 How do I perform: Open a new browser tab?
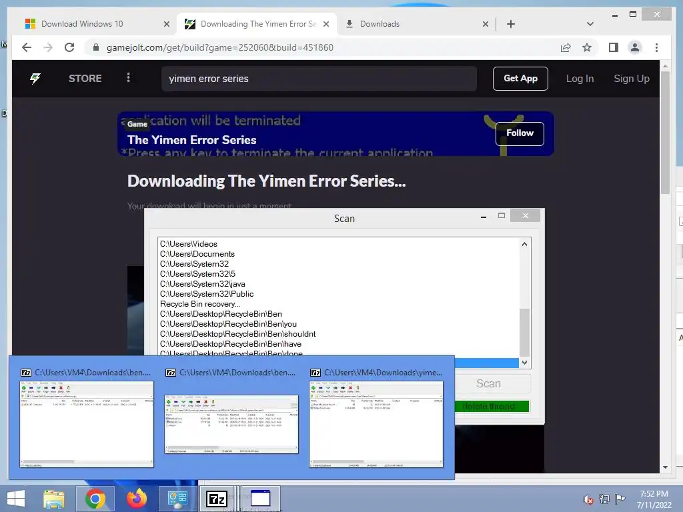click(511, 24)
